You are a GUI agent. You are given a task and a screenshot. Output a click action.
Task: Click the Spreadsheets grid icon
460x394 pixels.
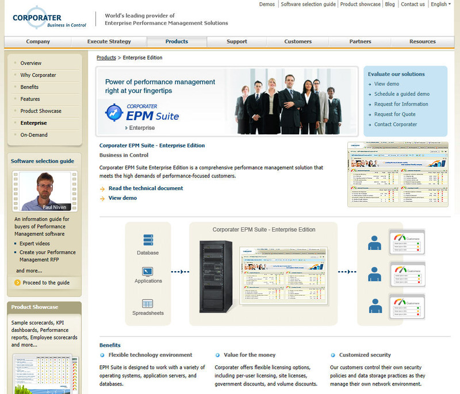click(x=148, y=303)
